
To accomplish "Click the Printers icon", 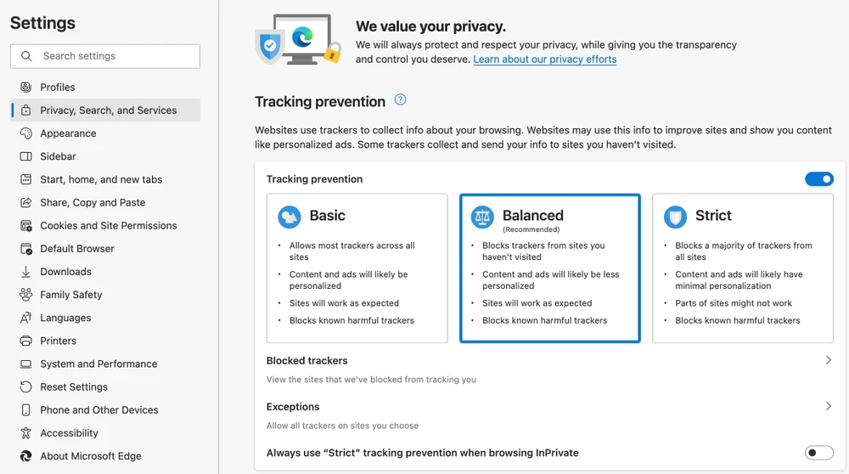I will [x=25, y=341].
